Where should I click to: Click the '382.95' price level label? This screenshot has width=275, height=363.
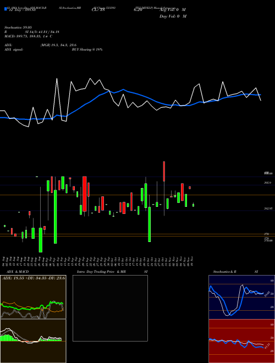268,208
